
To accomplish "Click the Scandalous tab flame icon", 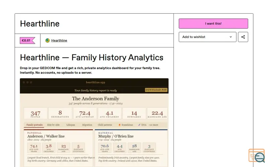I will (x=120, y=125).
